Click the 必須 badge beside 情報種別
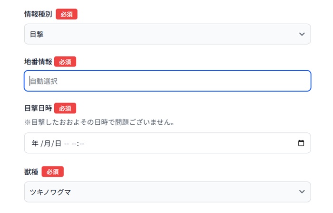The image size is (333, 213). [x=67, y=14]
